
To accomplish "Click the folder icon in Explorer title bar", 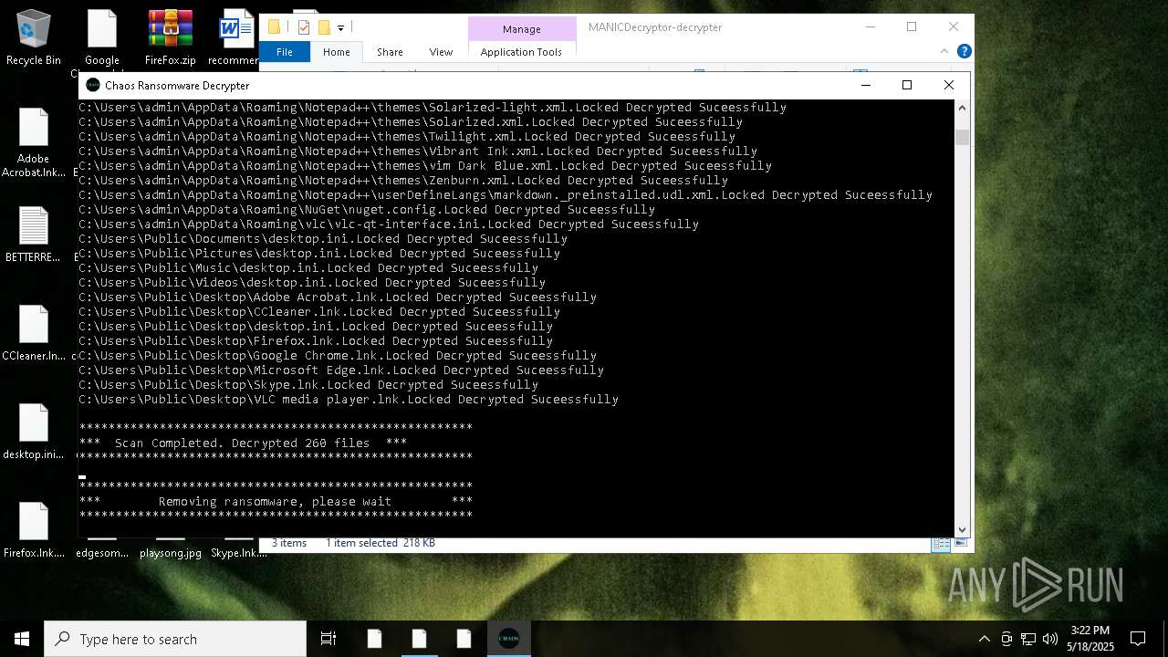I will pyautogui.click(x=274, y=27).
